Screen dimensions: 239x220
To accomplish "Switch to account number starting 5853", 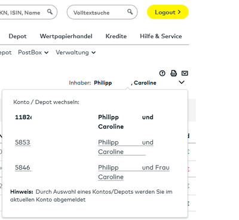I will 23,142.
